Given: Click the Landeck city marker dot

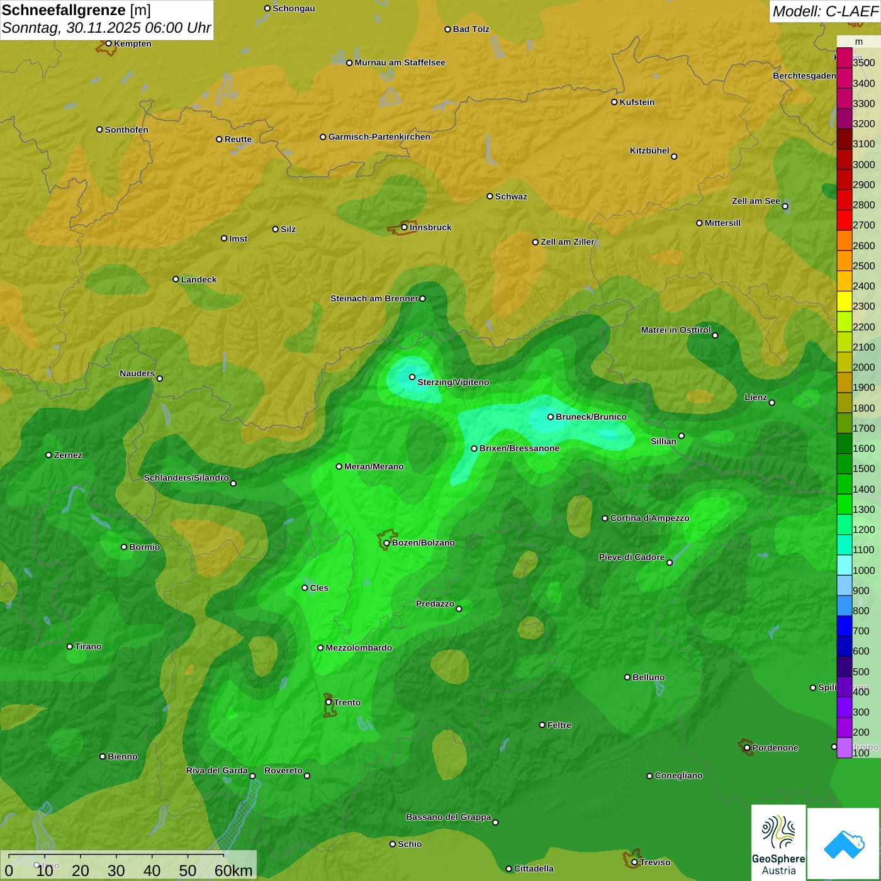Looking at the screenshot, I should 176,279.
